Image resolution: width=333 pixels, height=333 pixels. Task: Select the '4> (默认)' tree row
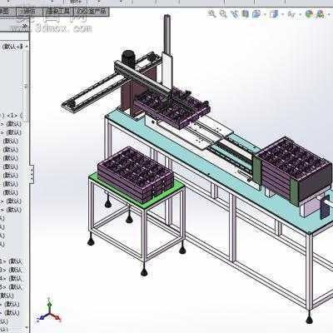pos(11,278)
